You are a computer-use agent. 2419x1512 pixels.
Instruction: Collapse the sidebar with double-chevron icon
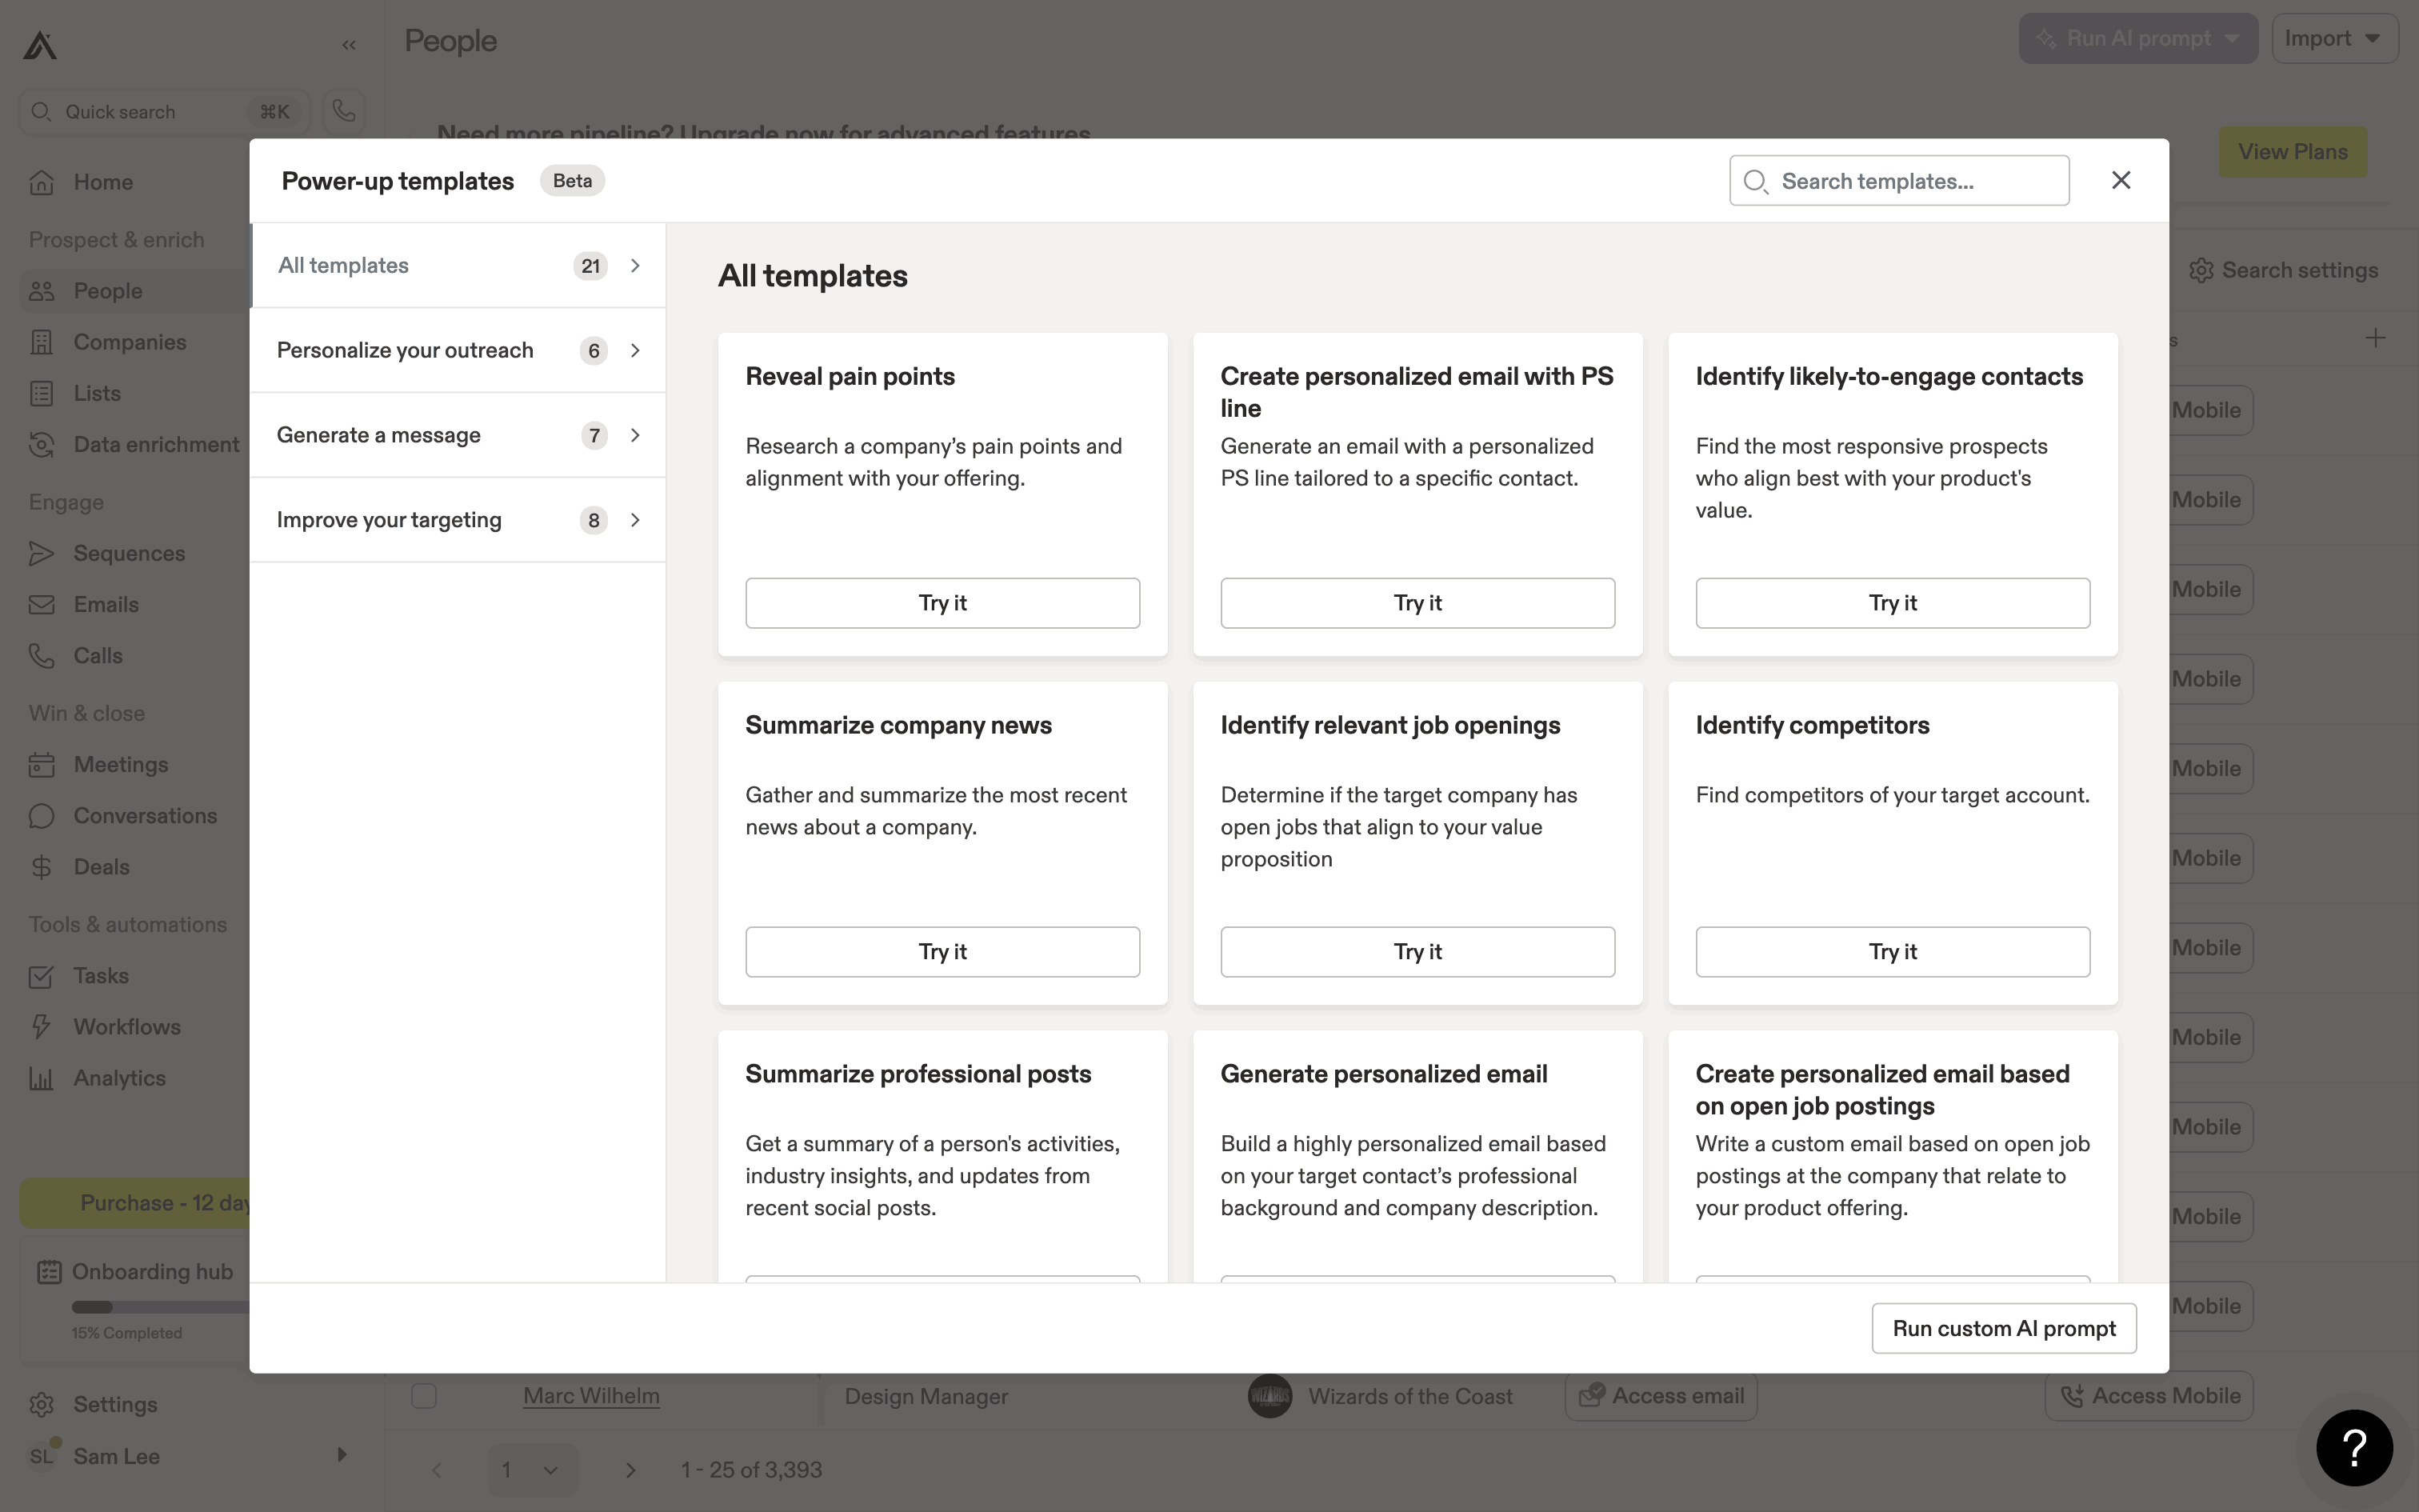[349, 45]
